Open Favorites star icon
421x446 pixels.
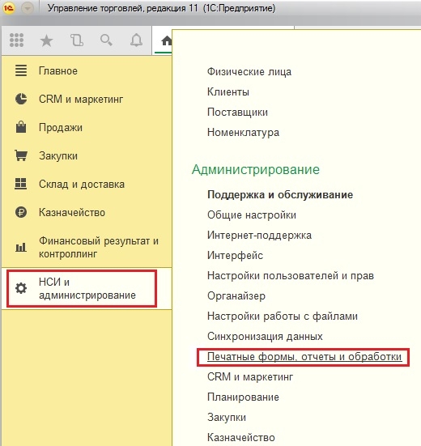(46, 40)
